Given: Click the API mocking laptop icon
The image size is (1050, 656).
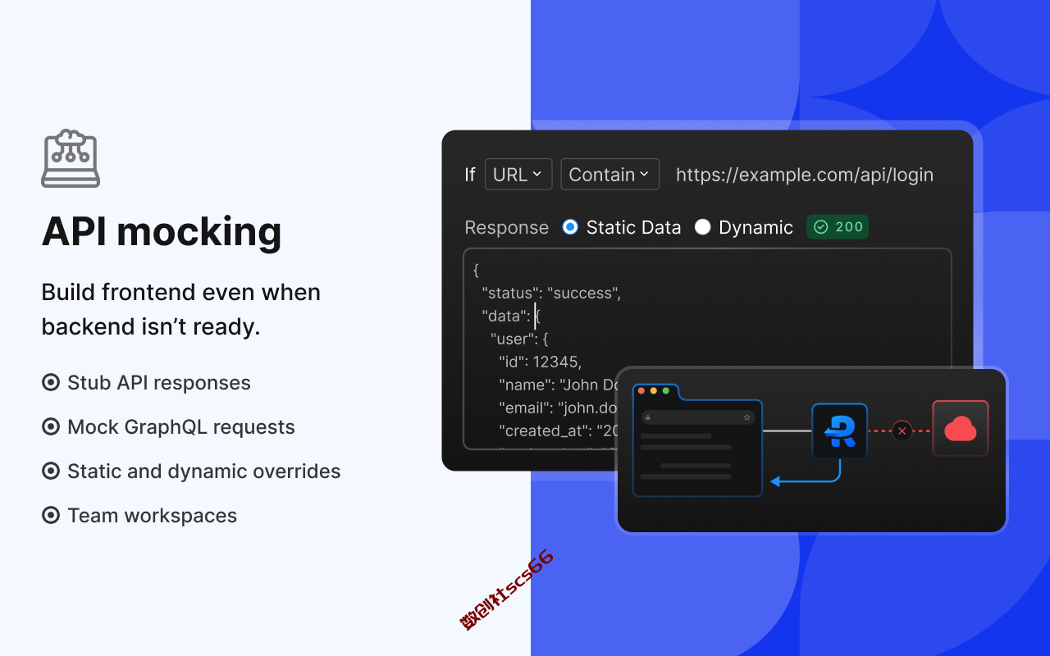Looking at the screenshot, I should point(71,158).
